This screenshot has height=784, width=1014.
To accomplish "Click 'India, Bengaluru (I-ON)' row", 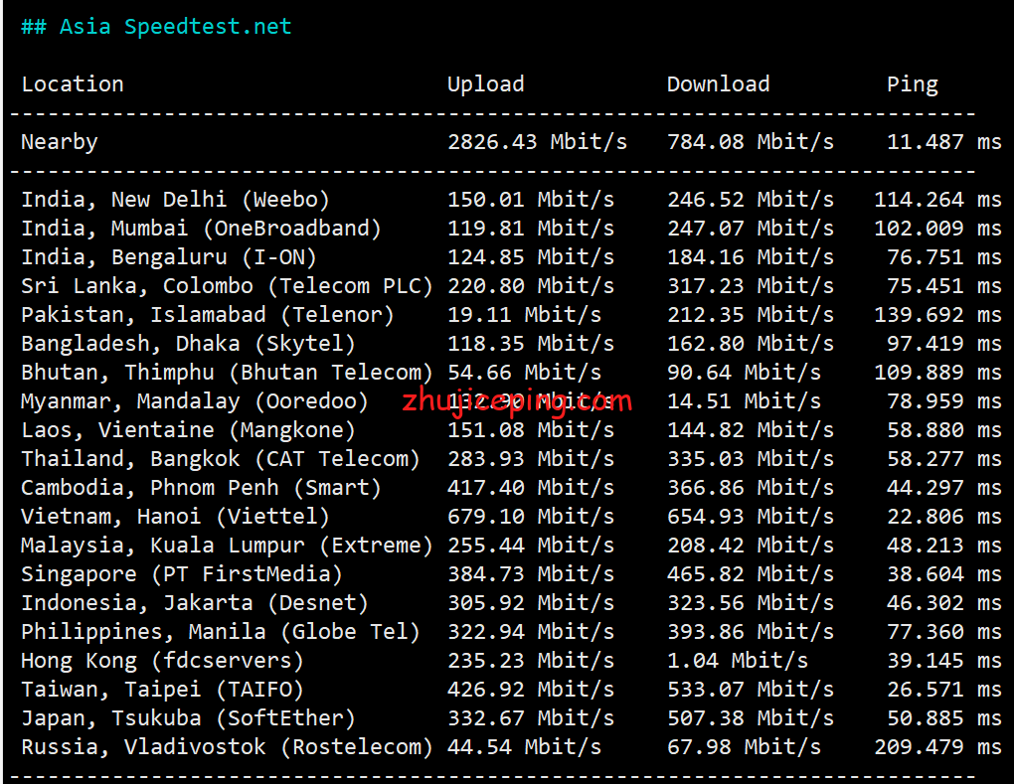I will coord(512,257).
